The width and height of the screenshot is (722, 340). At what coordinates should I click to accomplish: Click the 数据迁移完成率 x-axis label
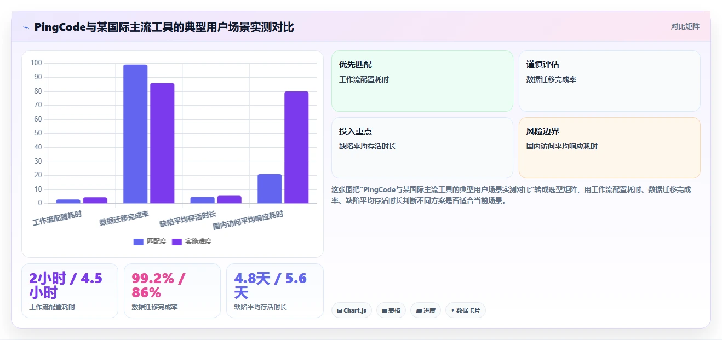[x=124, y=218]
